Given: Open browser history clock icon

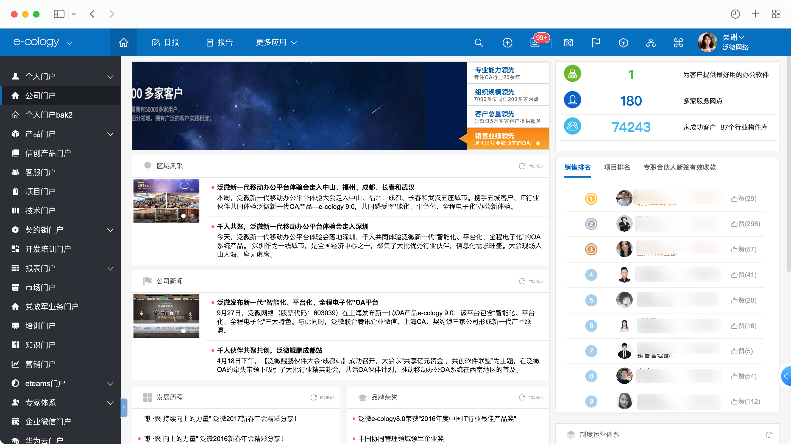Looking at the screenshot, I should tap(735, 14).
